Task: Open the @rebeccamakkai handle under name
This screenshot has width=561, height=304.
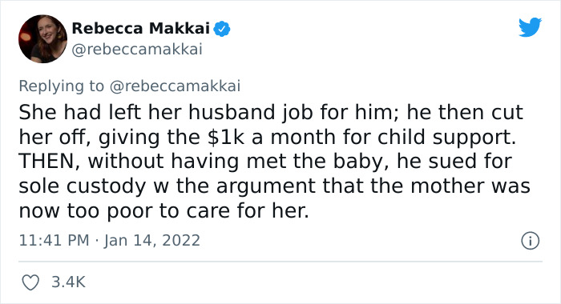Action: click(137, 50)
